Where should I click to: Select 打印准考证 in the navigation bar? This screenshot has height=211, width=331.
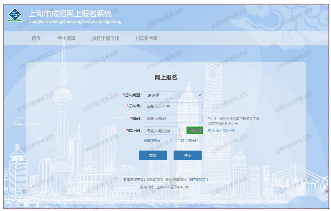pyautogui.click(x=147, y=38)
